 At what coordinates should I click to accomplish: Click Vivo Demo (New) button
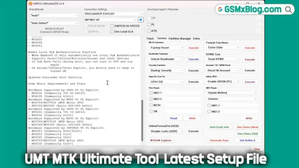(247, 127)
